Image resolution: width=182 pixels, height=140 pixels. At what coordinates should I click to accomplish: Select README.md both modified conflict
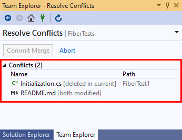click(x=94, y=93)
